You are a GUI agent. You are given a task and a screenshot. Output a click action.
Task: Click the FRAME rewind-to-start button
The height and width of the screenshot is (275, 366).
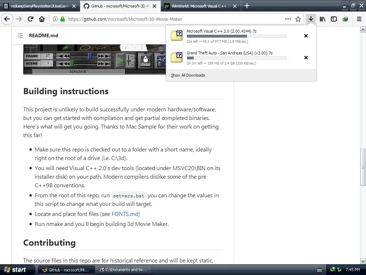coord(60,56)
